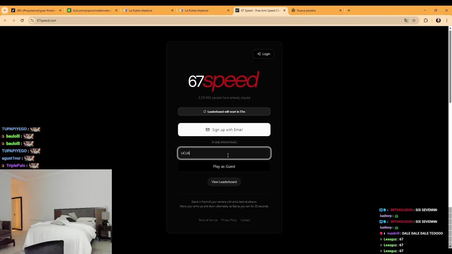The image size is (452, 254).
Task: Close the Nueva pestaña tab
Action: click(340, 11)
